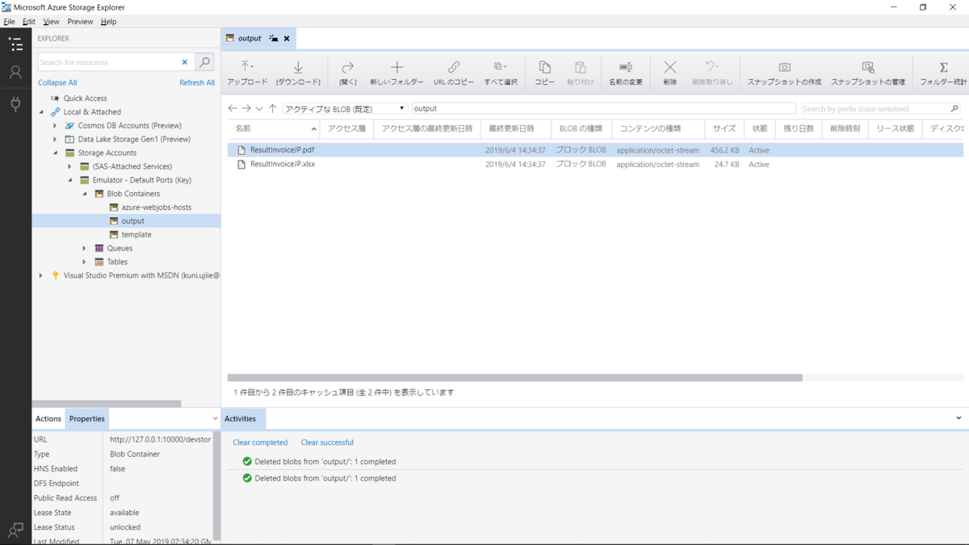Viewport: 969px width, 545px height.
Task: Click the Connect plug icon in sidebar
Action: tap(15, 104)
